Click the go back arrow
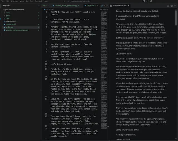Screen dimensions: 178x141 [x=65, y=1]
